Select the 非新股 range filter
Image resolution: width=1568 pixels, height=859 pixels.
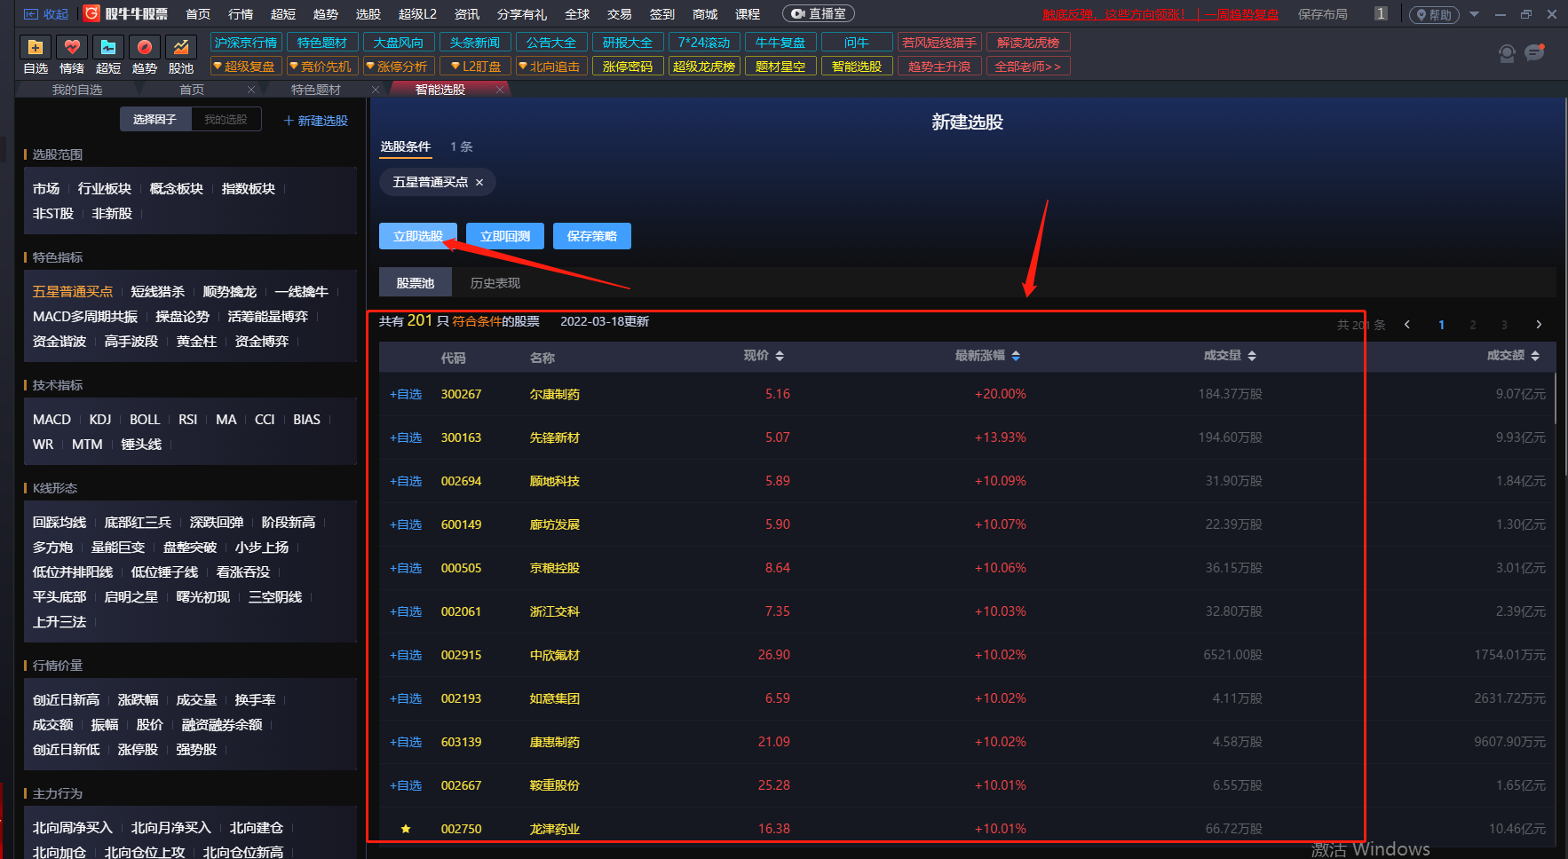click(112, 214)
